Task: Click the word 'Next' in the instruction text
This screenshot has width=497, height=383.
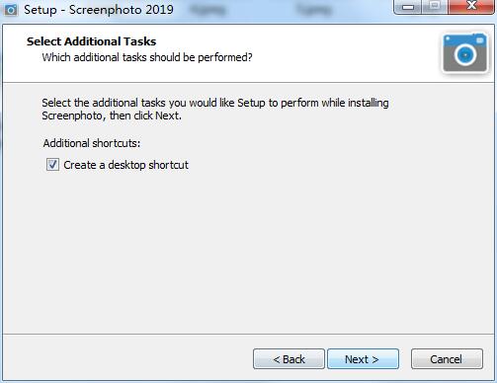Action: [x=167, y=115]
